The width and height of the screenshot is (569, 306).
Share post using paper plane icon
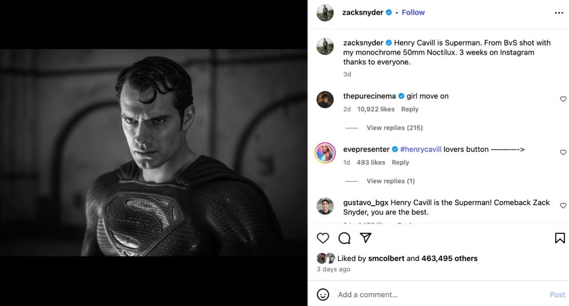click(x=365, y=238)
